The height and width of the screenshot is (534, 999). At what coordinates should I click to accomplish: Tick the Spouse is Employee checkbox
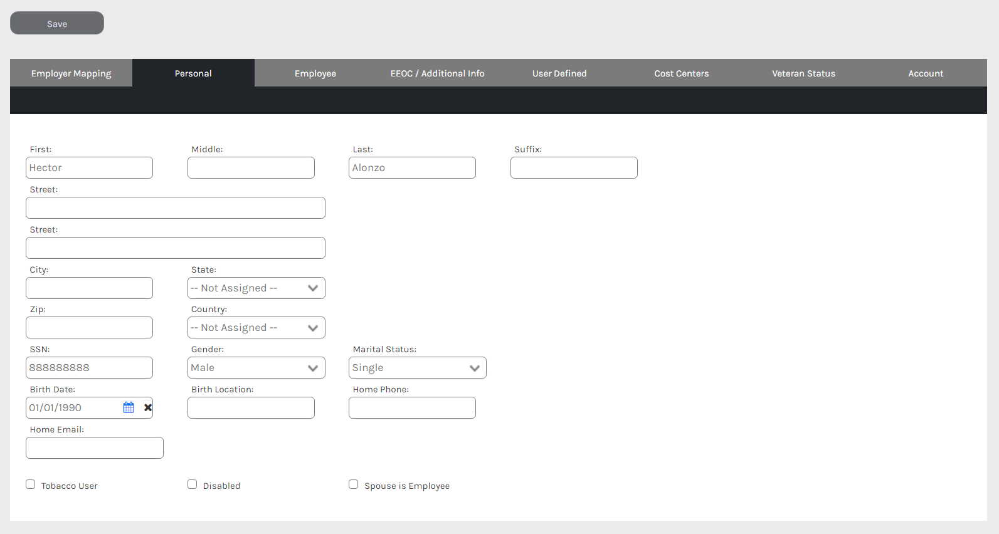coord(353,484)
